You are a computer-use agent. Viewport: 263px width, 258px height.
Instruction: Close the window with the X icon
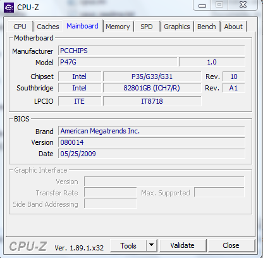pos(243,5)
